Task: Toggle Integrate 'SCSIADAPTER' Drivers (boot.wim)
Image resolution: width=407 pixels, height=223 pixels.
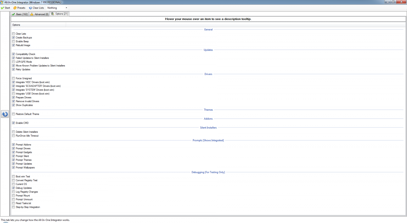Action: coord(14,86)
